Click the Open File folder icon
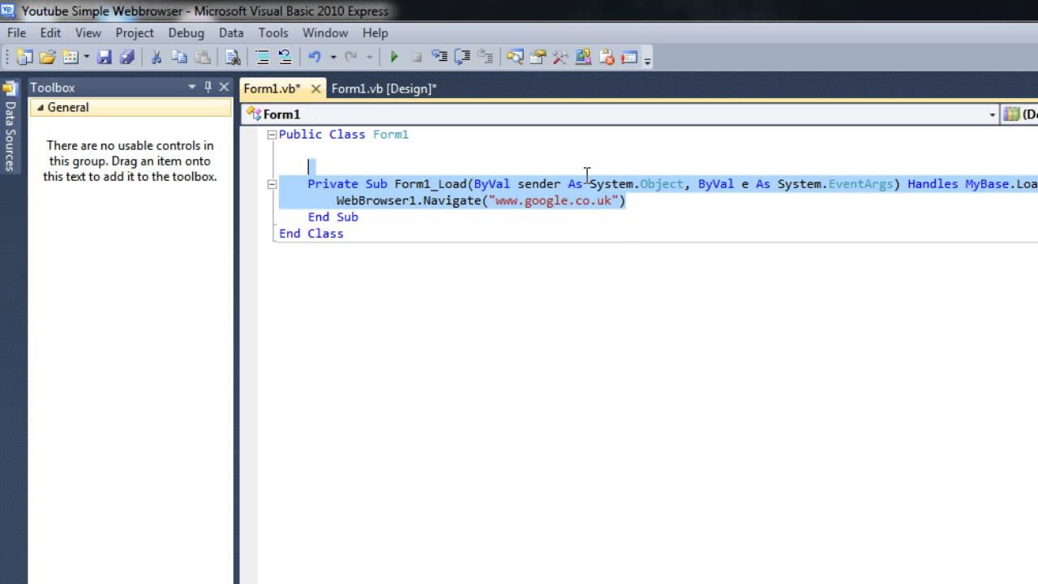Image resolution: width=1038 pixels, height=584 pixels. (47, 57)
